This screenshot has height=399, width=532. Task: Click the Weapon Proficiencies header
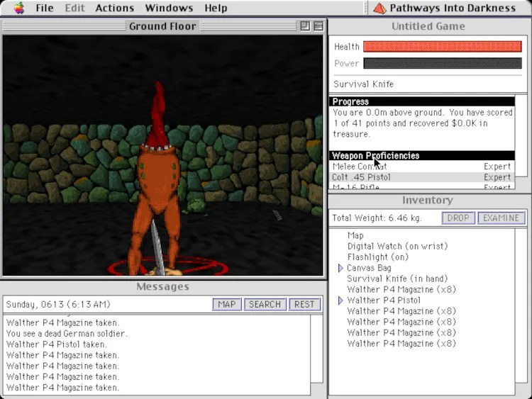[x=422, y=156]
